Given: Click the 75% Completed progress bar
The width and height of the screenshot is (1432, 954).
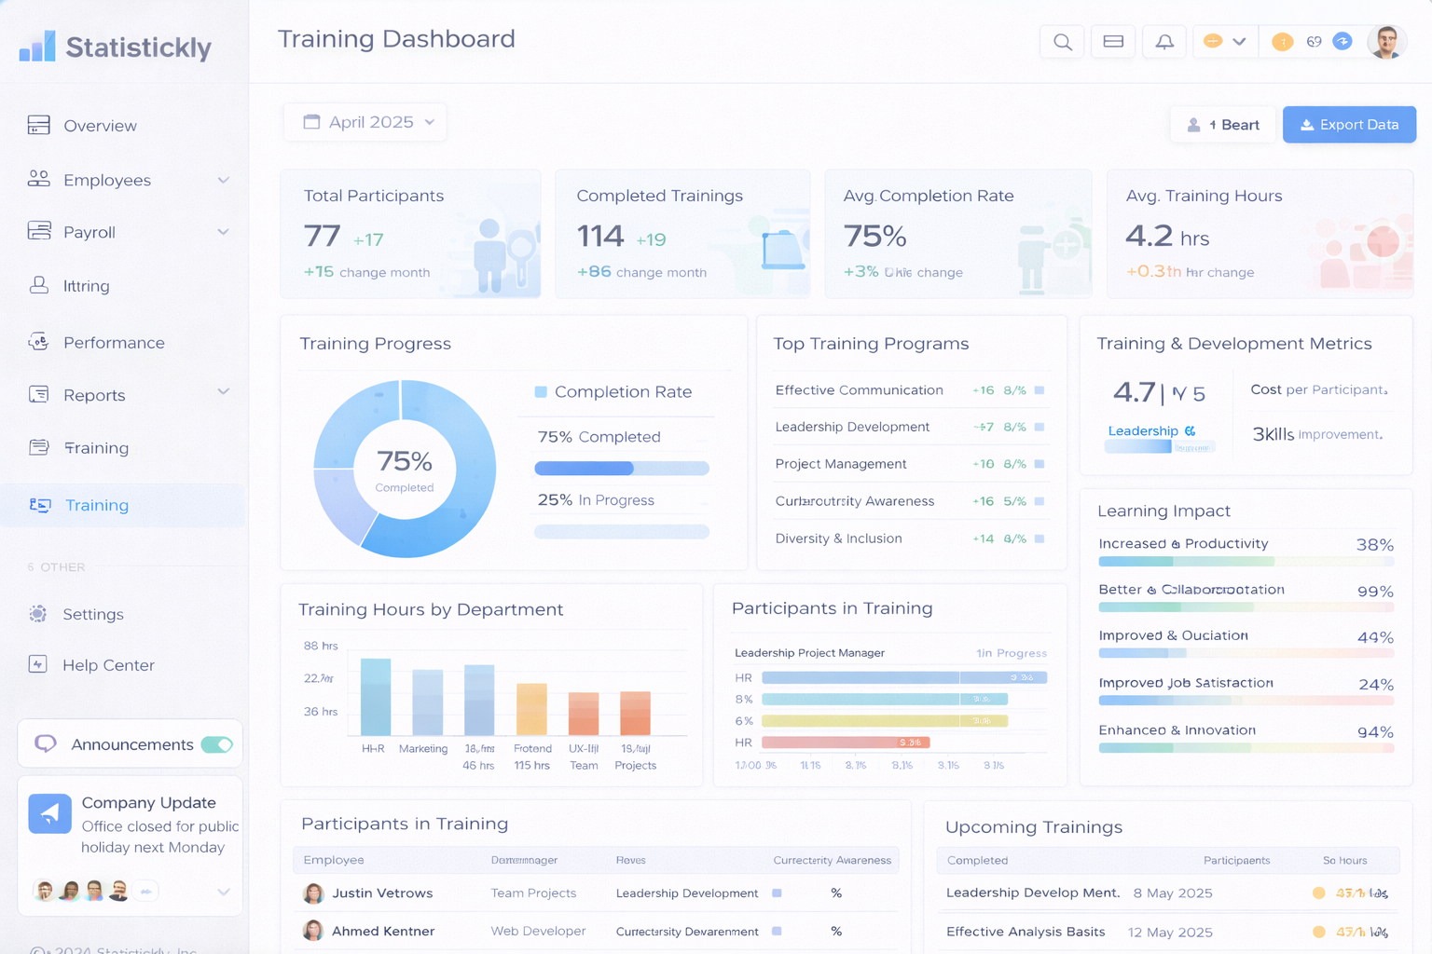Looking at the screenshot, I should click(x=621, y=469).
